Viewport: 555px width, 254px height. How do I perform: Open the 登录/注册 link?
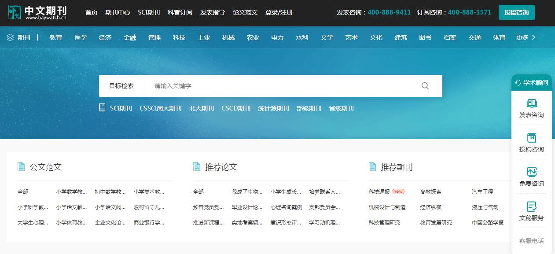[279, 12]
